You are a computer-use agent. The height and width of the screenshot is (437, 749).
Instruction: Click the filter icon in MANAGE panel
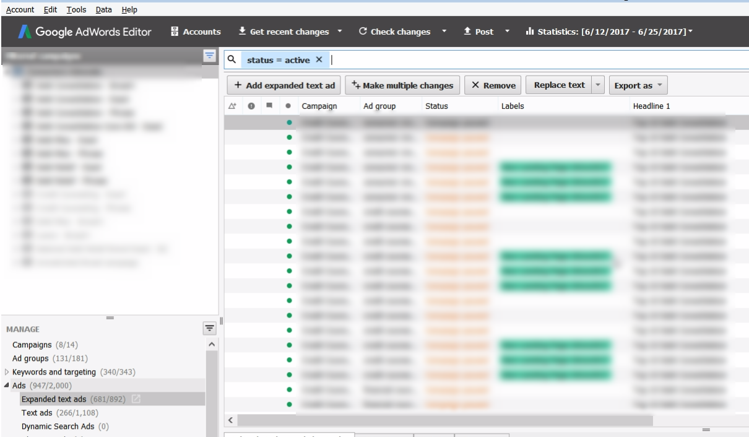click(209, 327)
